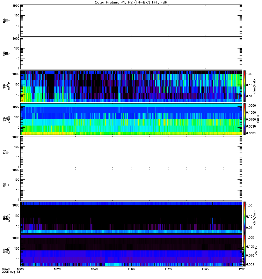Click the 10 y-tick label of thc fbk scm1
262x279 pixels.
18,259
